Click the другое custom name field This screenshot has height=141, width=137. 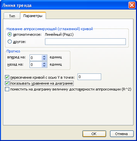85,42
